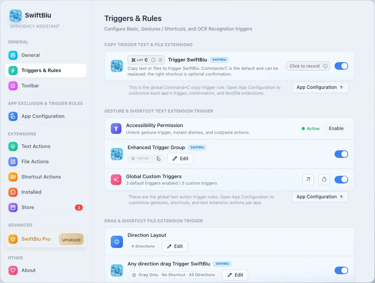This screenshot has height=283, width=375.
Task: Open the Installed extensions page
Action: (46, 192)
